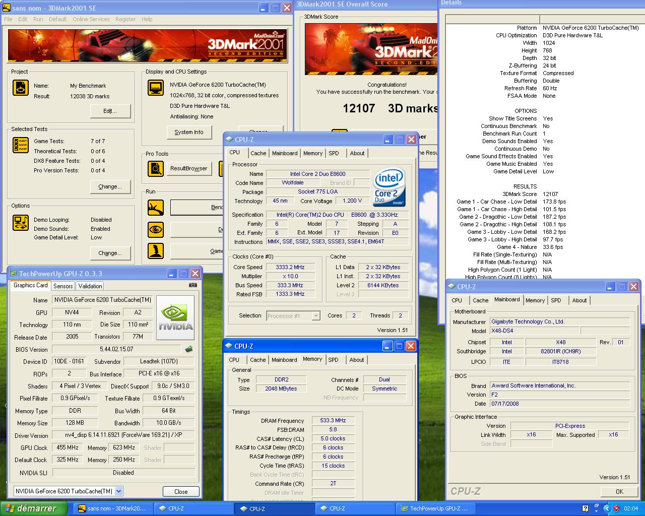Click the ResultBrowser button

pyautogui.click(x=189, y=168)
